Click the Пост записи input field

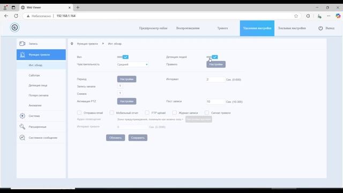pyautogui.click(x=215, y=101)
